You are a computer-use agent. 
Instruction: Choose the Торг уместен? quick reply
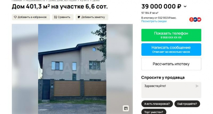[x=154, y=112]
